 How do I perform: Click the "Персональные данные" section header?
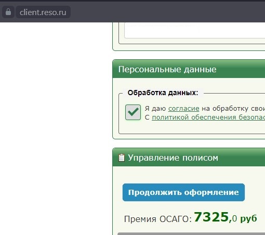coord(189,69)
